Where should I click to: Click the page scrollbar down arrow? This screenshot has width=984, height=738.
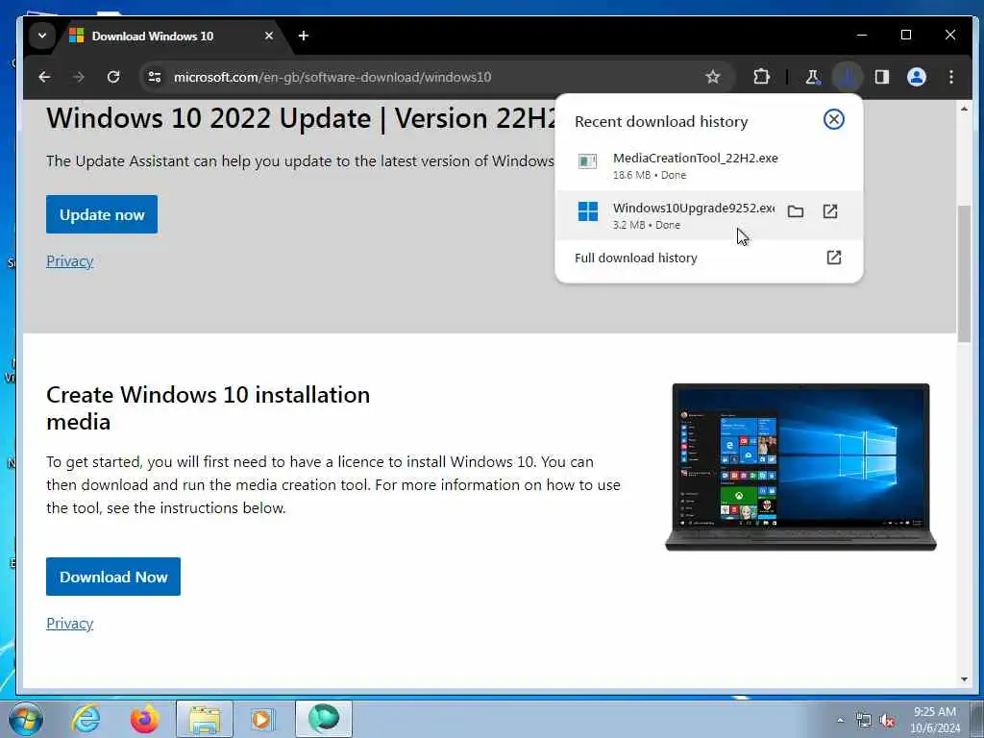point(964,679)
